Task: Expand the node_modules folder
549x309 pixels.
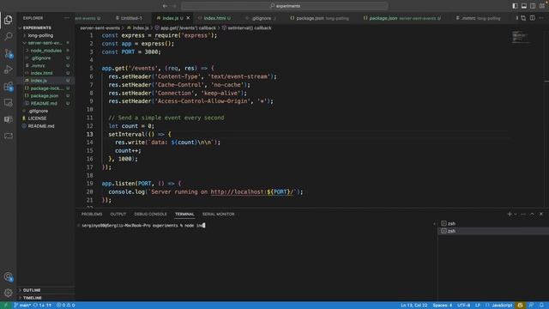Action: (45, 51)
